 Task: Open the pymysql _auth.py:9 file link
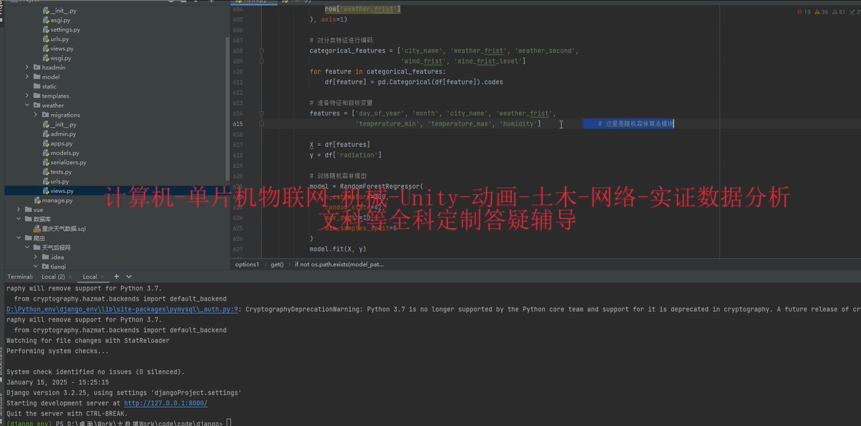[123, 309]
